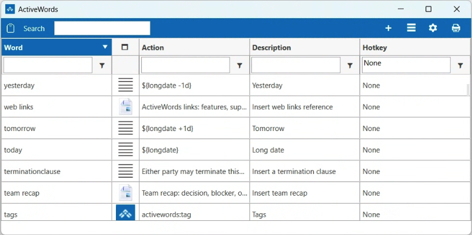Sort by the Action column header

194,48
